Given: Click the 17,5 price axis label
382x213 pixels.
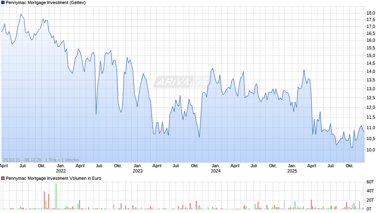Looking at the screenshot, I should click(371, 20).
